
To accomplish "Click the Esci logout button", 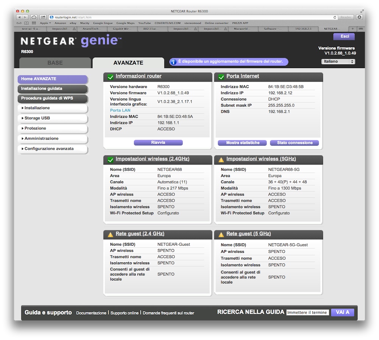I will (344, 36).
